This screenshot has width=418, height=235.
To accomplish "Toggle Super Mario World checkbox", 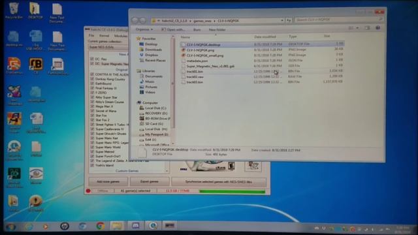I will click(x=92, y=147).
